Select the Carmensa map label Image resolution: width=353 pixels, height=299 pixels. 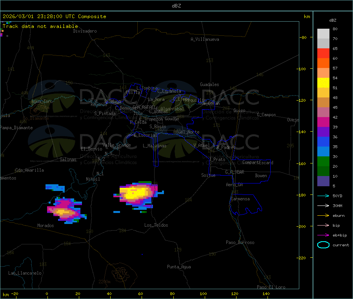click(240, 199)
